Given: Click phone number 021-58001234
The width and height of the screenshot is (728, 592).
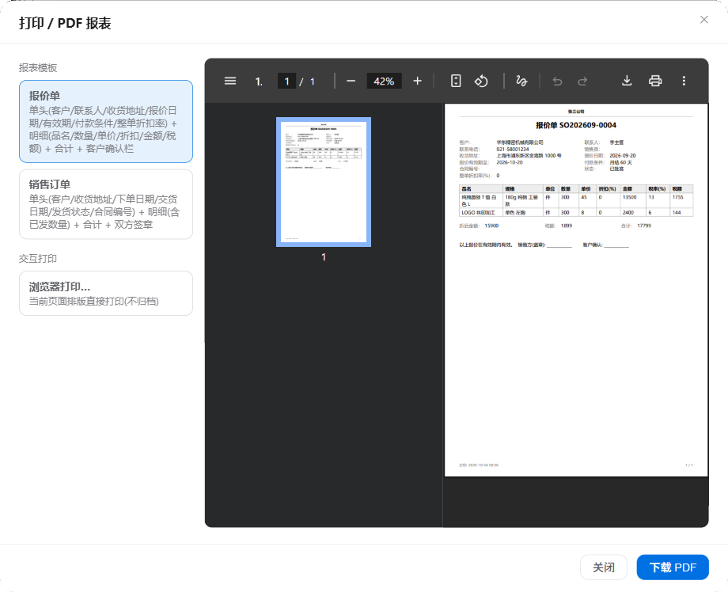Looking at the screenshot, I should 513,149.
